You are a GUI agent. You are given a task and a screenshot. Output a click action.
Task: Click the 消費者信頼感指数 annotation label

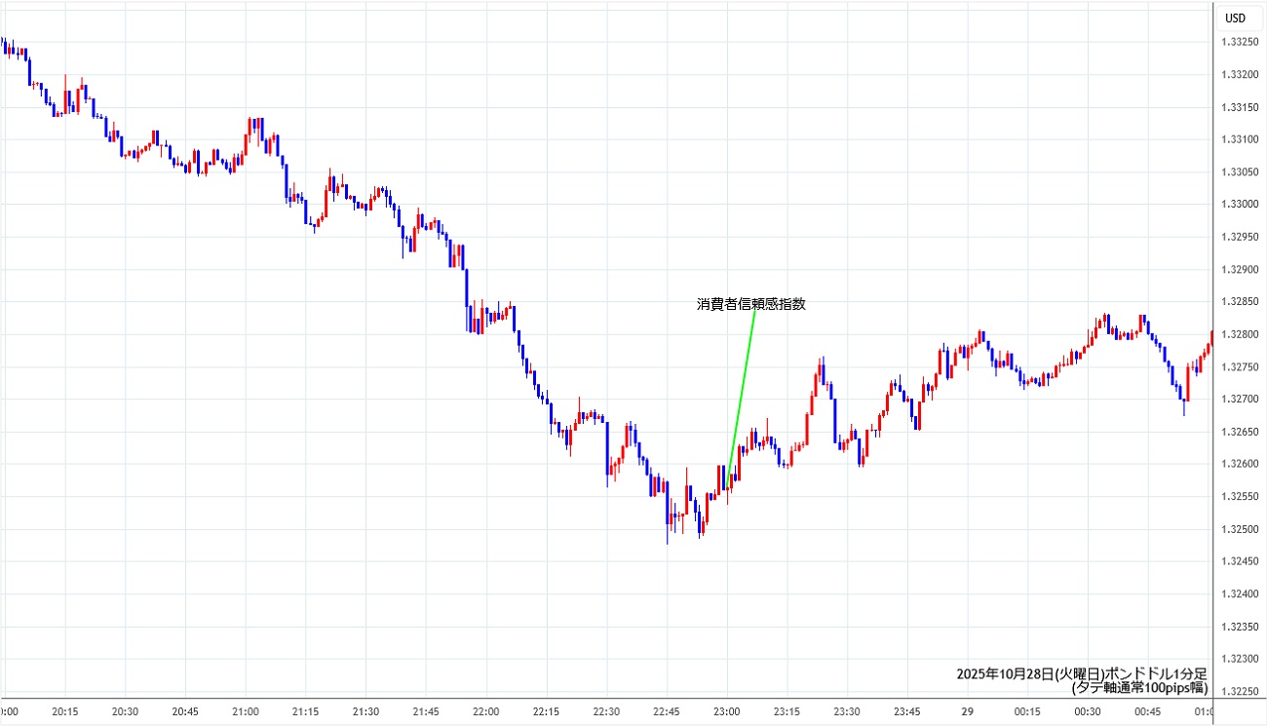click(x=750, y=304)
